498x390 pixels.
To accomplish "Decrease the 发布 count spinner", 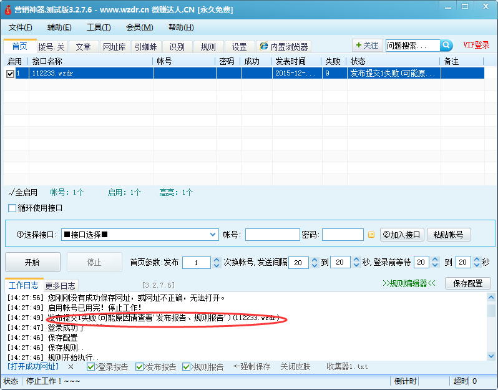I will pos(217,265).
